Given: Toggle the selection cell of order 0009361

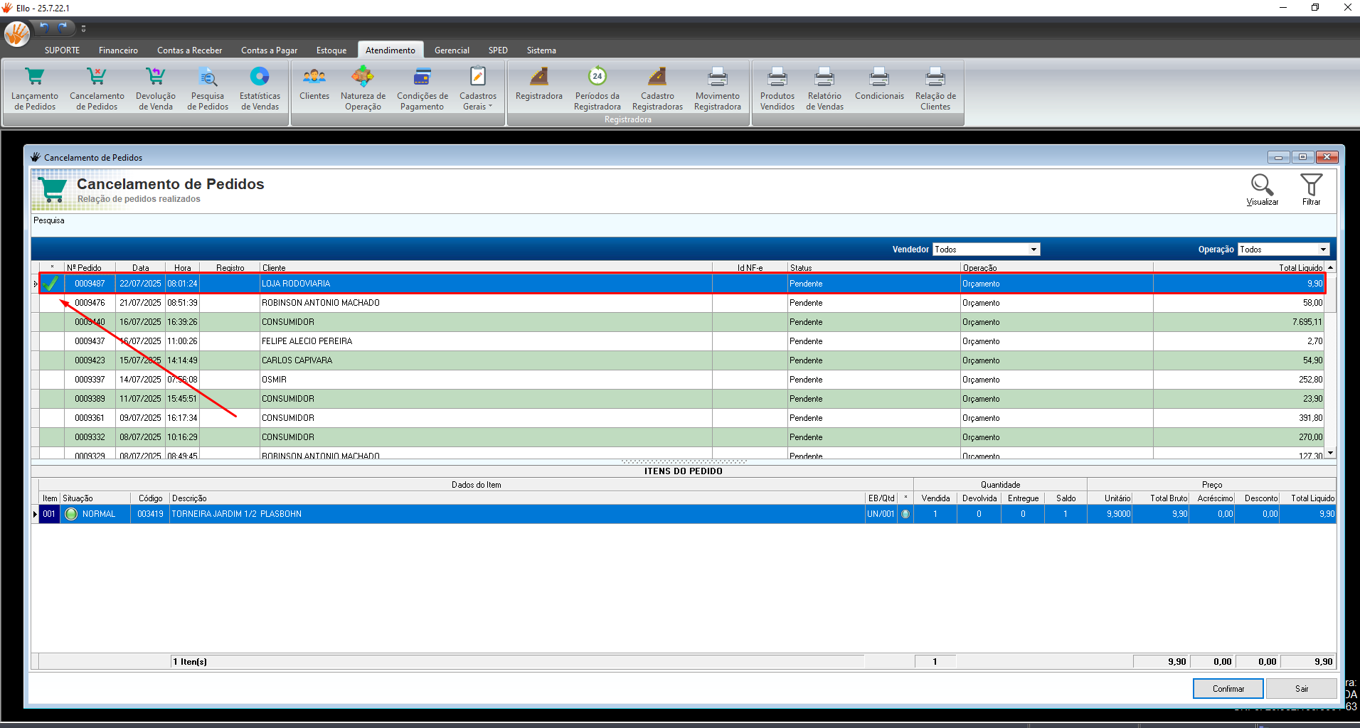Looking at the screenshot, I should [x=51, y=418].
